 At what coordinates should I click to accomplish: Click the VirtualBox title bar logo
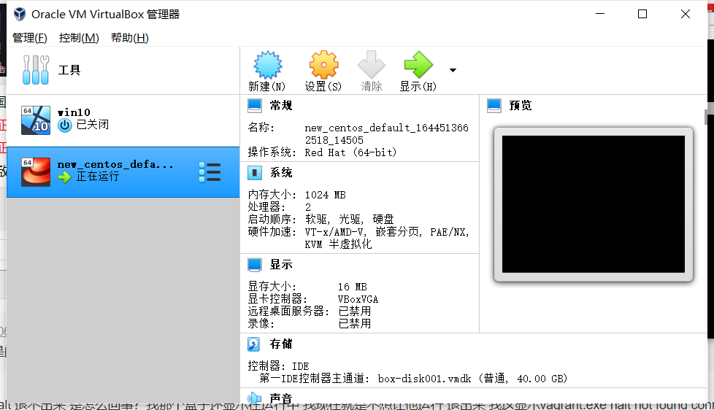coord(20,14)
